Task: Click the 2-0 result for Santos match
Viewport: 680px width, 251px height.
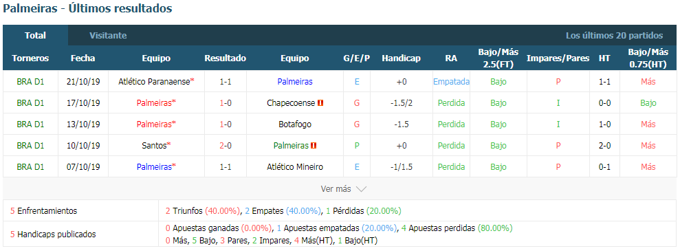Action: point(226,146)
